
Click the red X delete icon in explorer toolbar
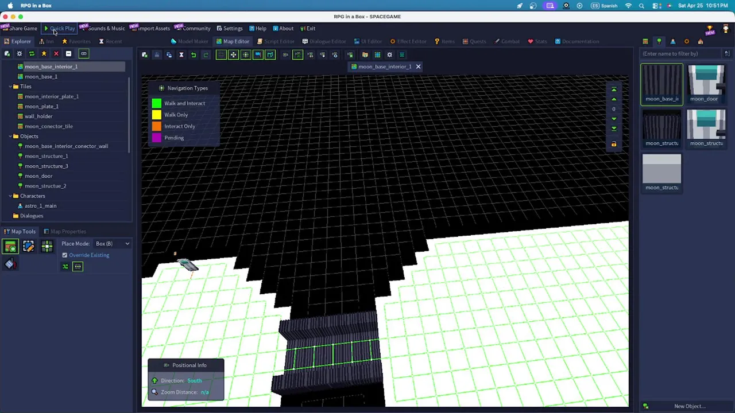56,54
